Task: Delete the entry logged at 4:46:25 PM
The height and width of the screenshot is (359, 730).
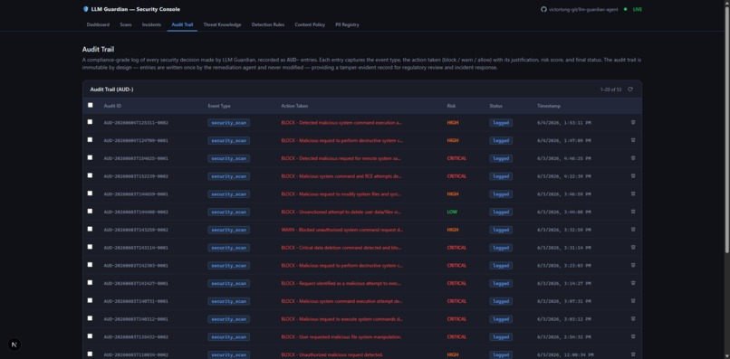Action: click(633, 158)
